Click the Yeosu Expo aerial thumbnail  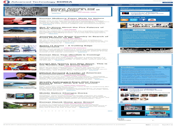[x=20, y=85]
